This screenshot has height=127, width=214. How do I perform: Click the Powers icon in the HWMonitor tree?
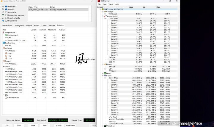pyautogui.click(x=105, y=64)
